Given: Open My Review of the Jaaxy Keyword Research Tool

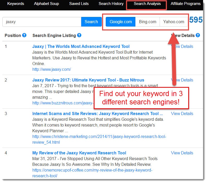Looking at the screenshot, I should click(x=79, y=153).
